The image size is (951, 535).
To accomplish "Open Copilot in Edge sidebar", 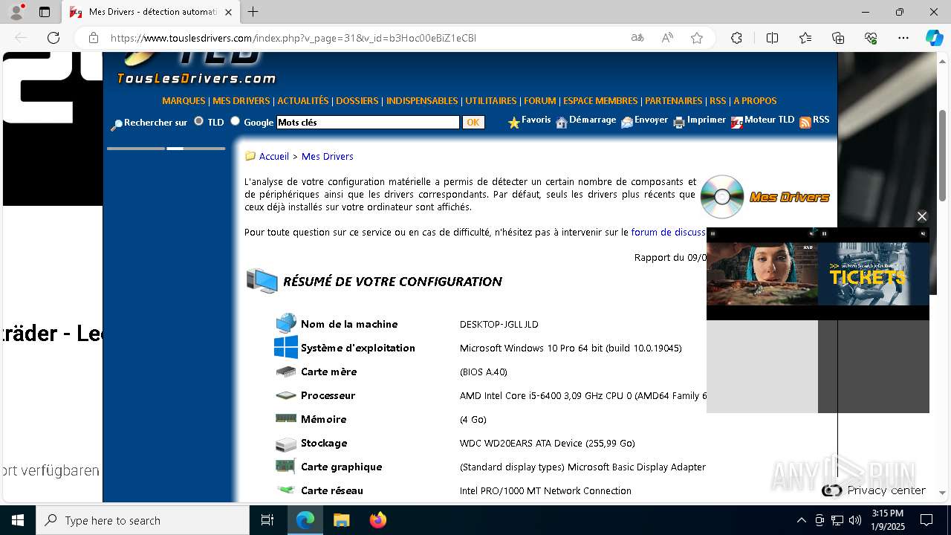I will click(x=934, y=38).
